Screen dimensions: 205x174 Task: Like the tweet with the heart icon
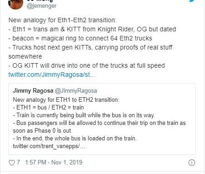coord(12,163)
